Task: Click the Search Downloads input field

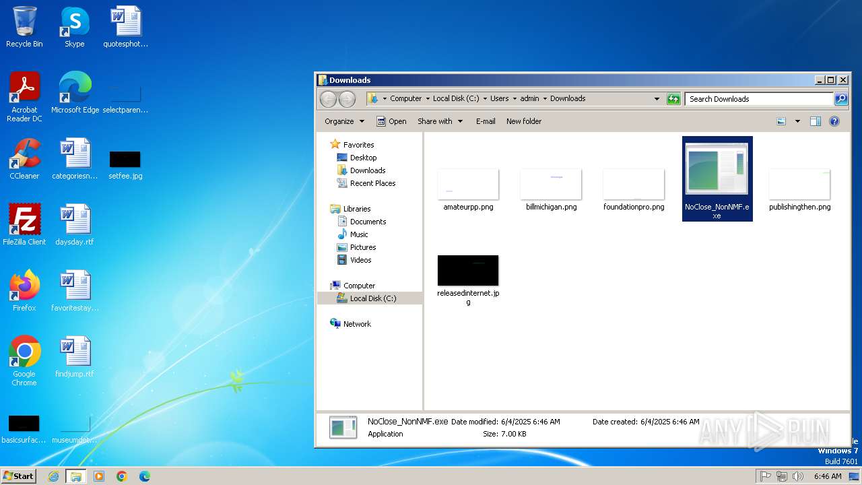Action: pos(759,99)
